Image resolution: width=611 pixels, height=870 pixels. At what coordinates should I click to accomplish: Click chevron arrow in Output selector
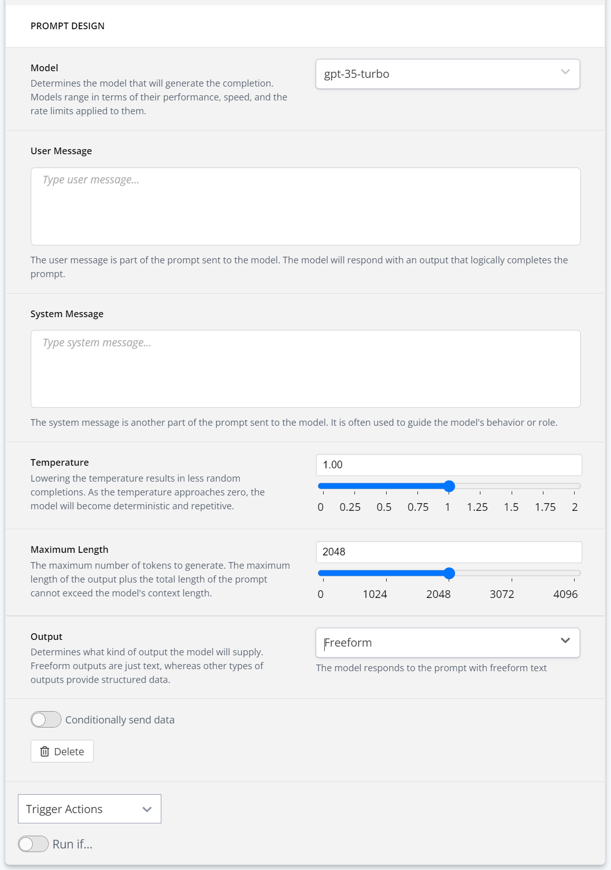click(x=565, y=641)
